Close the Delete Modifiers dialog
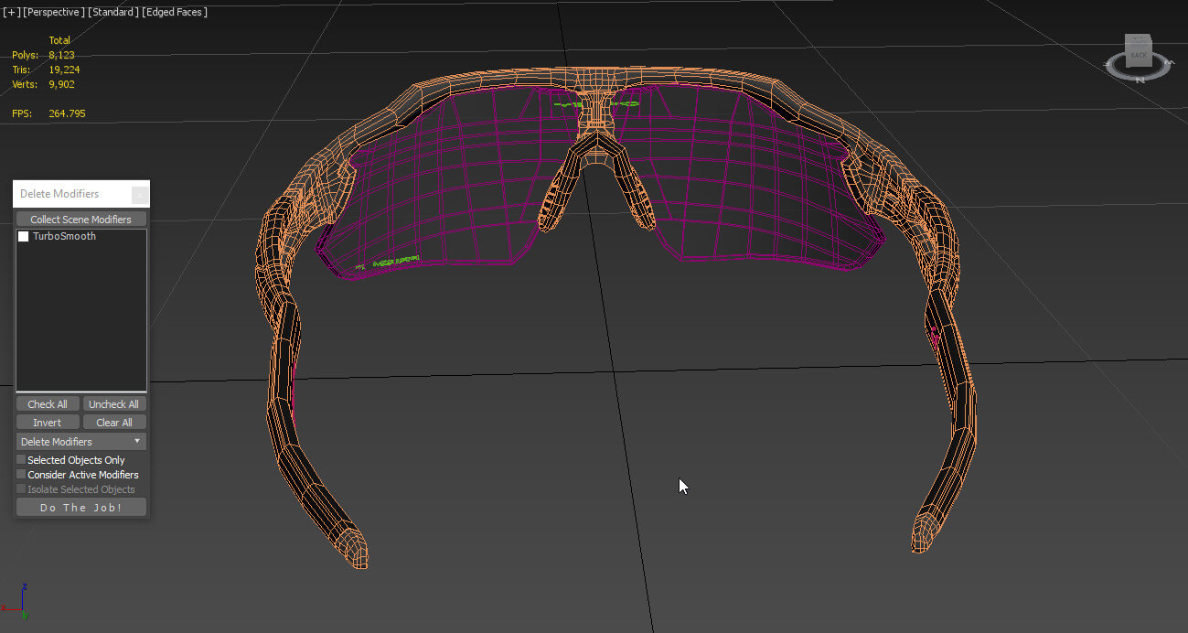1188x633 pixels. click(x=139, y=194)
